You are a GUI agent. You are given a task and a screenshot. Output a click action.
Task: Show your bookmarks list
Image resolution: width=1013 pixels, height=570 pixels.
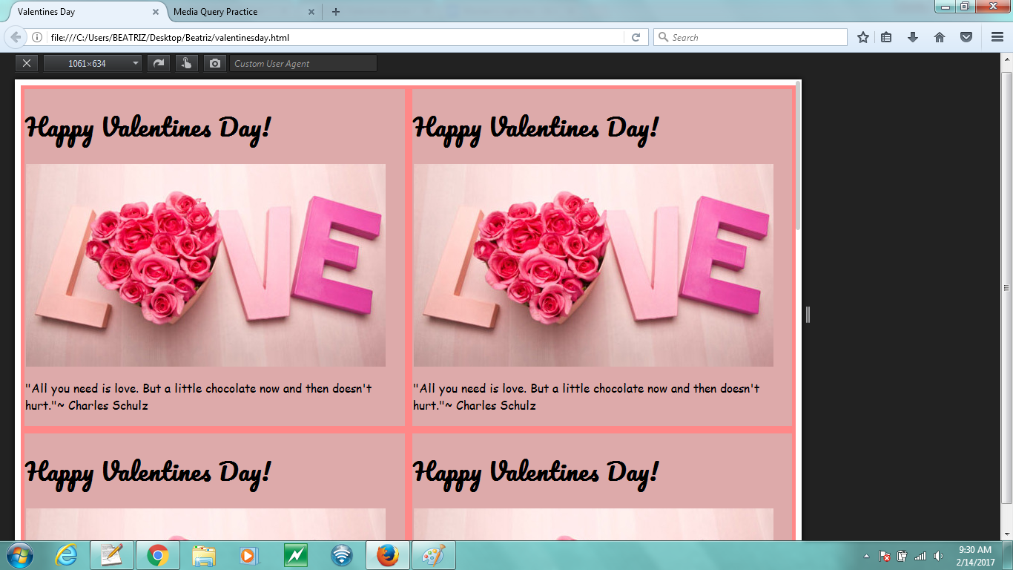pos(886,37)
